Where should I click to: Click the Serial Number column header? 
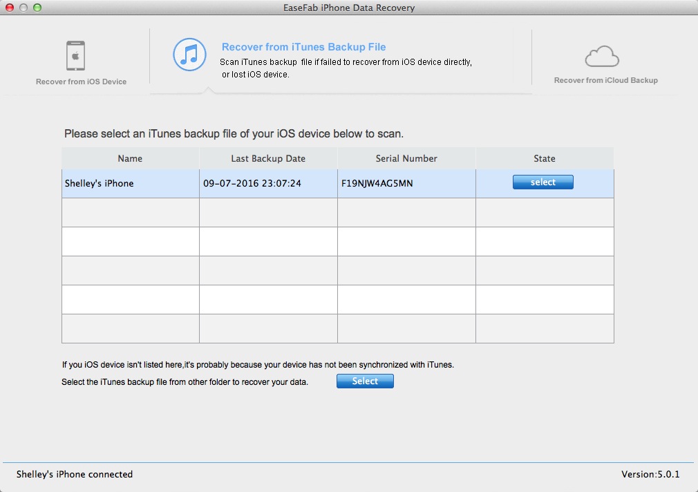tap(406, 158)
